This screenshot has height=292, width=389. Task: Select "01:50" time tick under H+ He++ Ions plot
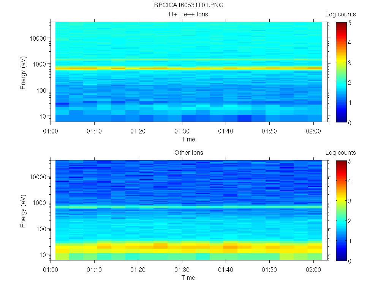point(269,131)
